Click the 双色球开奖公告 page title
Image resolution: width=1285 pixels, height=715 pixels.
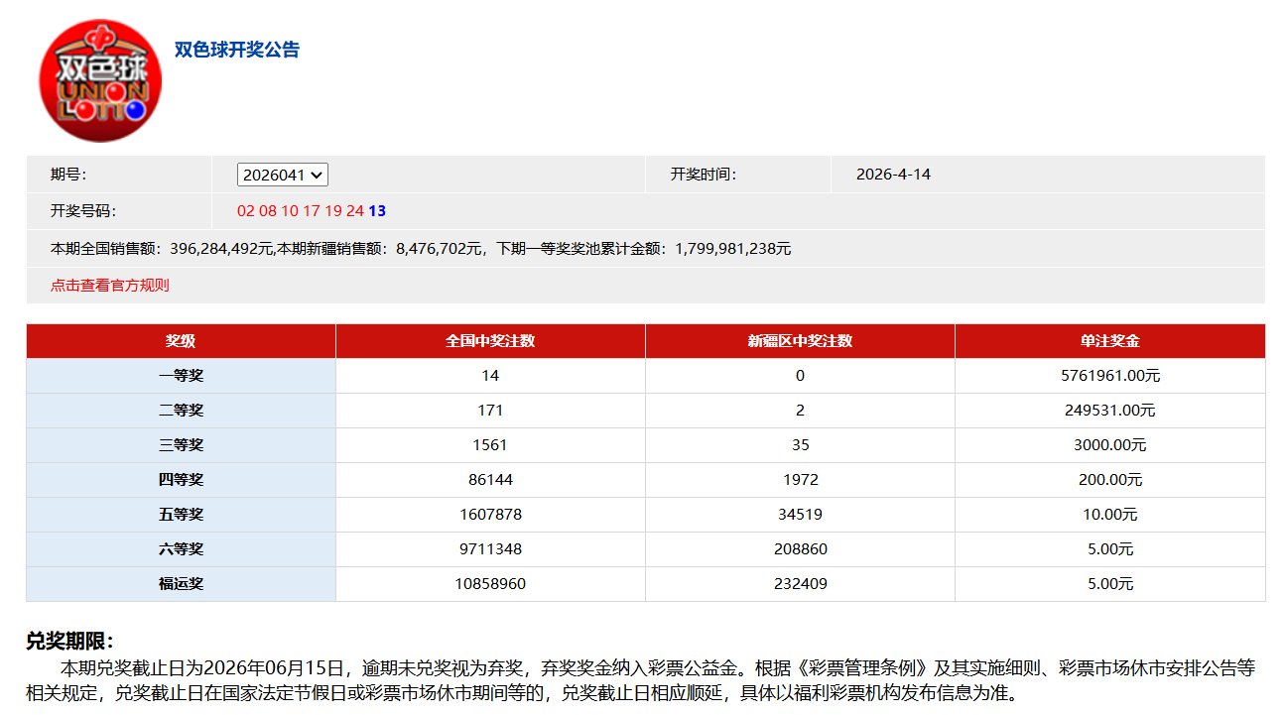(237, 50)
